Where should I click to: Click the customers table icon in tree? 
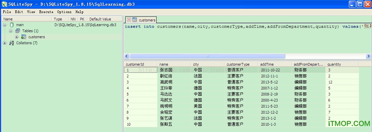pos(24,37)
